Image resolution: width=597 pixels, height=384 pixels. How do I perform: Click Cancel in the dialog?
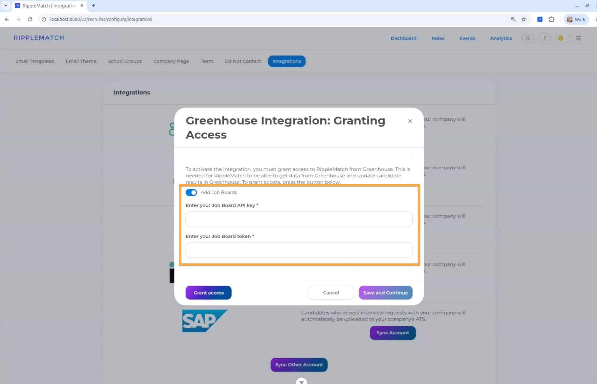[x=331, y=293]
